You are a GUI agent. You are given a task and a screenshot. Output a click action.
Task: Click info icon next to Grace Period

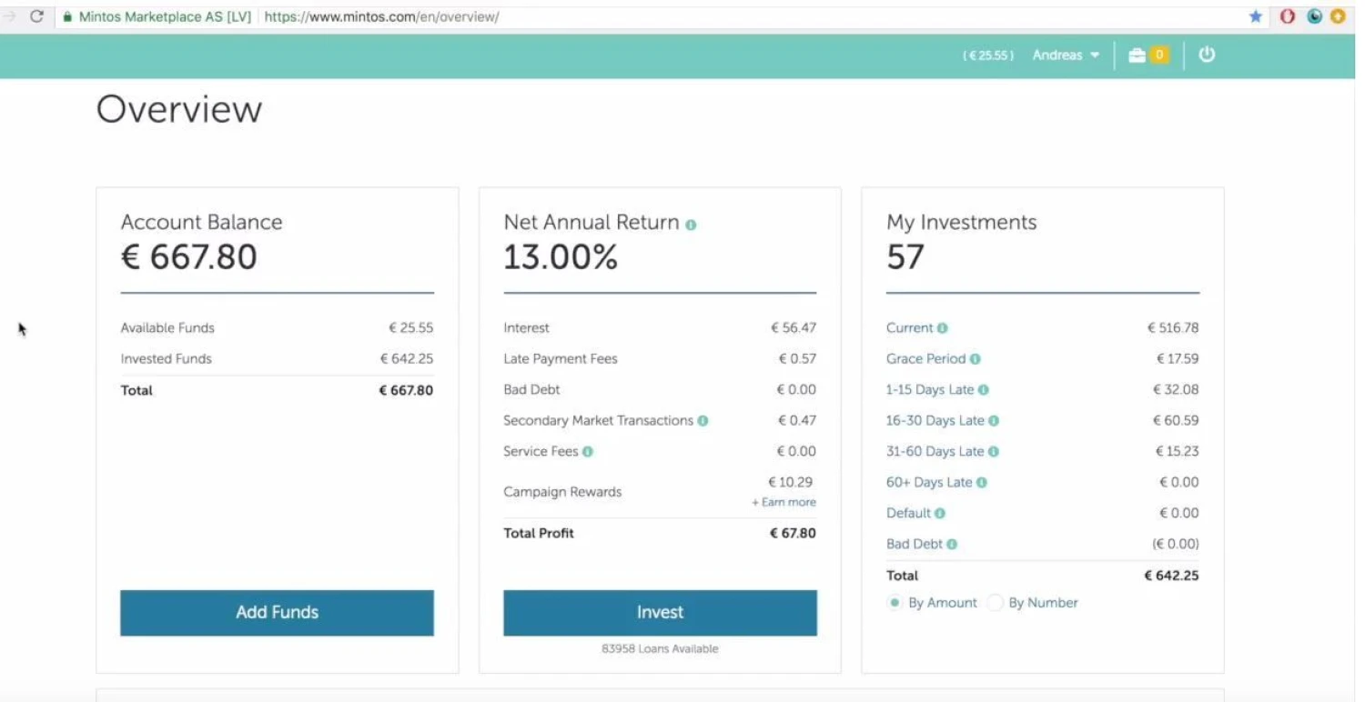coord(975,359)
